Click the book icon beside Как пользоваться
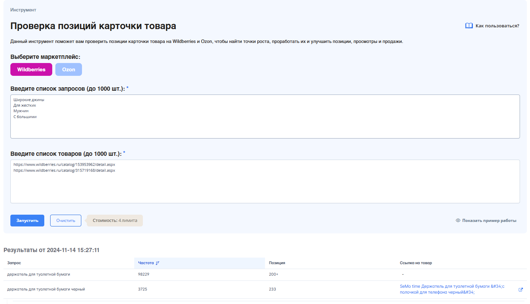 (x=469, y=26)
